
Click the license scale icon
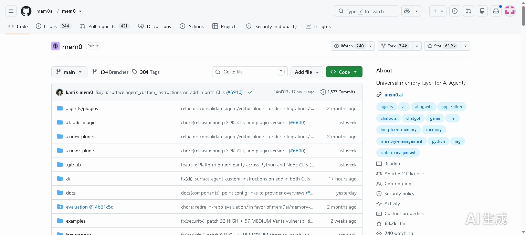(x=379, y=174)
